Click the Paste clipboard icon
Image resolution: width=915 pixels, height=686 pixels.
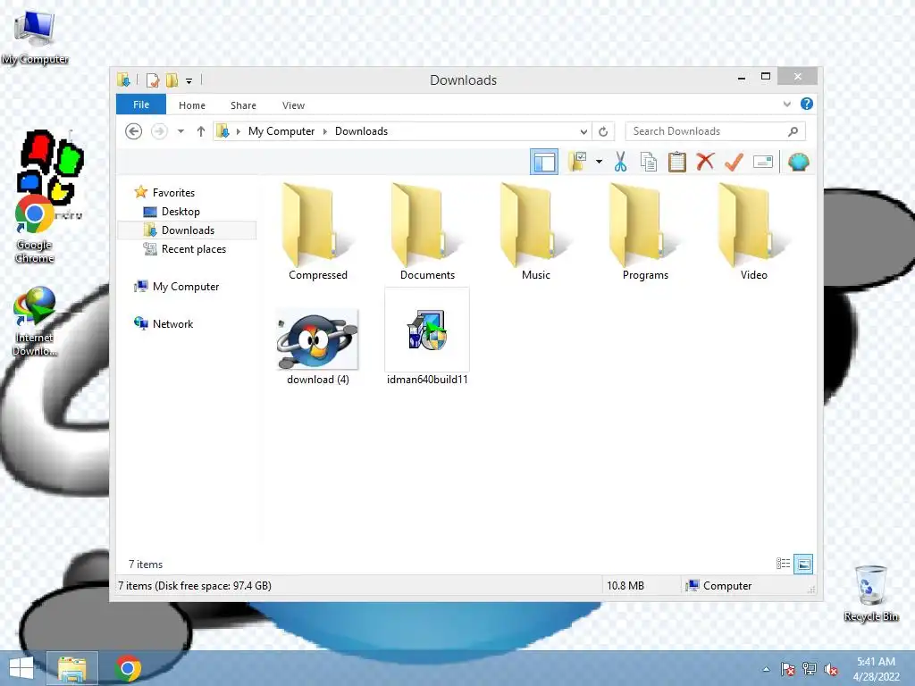click(677, 162)
